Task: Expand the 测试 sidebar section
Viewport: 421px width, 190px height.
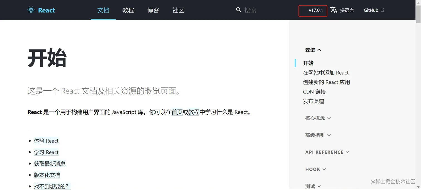Action: (x=313, y=186)
